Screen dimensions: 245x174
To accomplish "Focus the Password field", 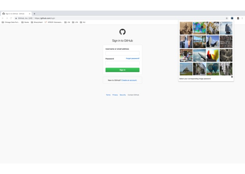I will pos(122,63).
